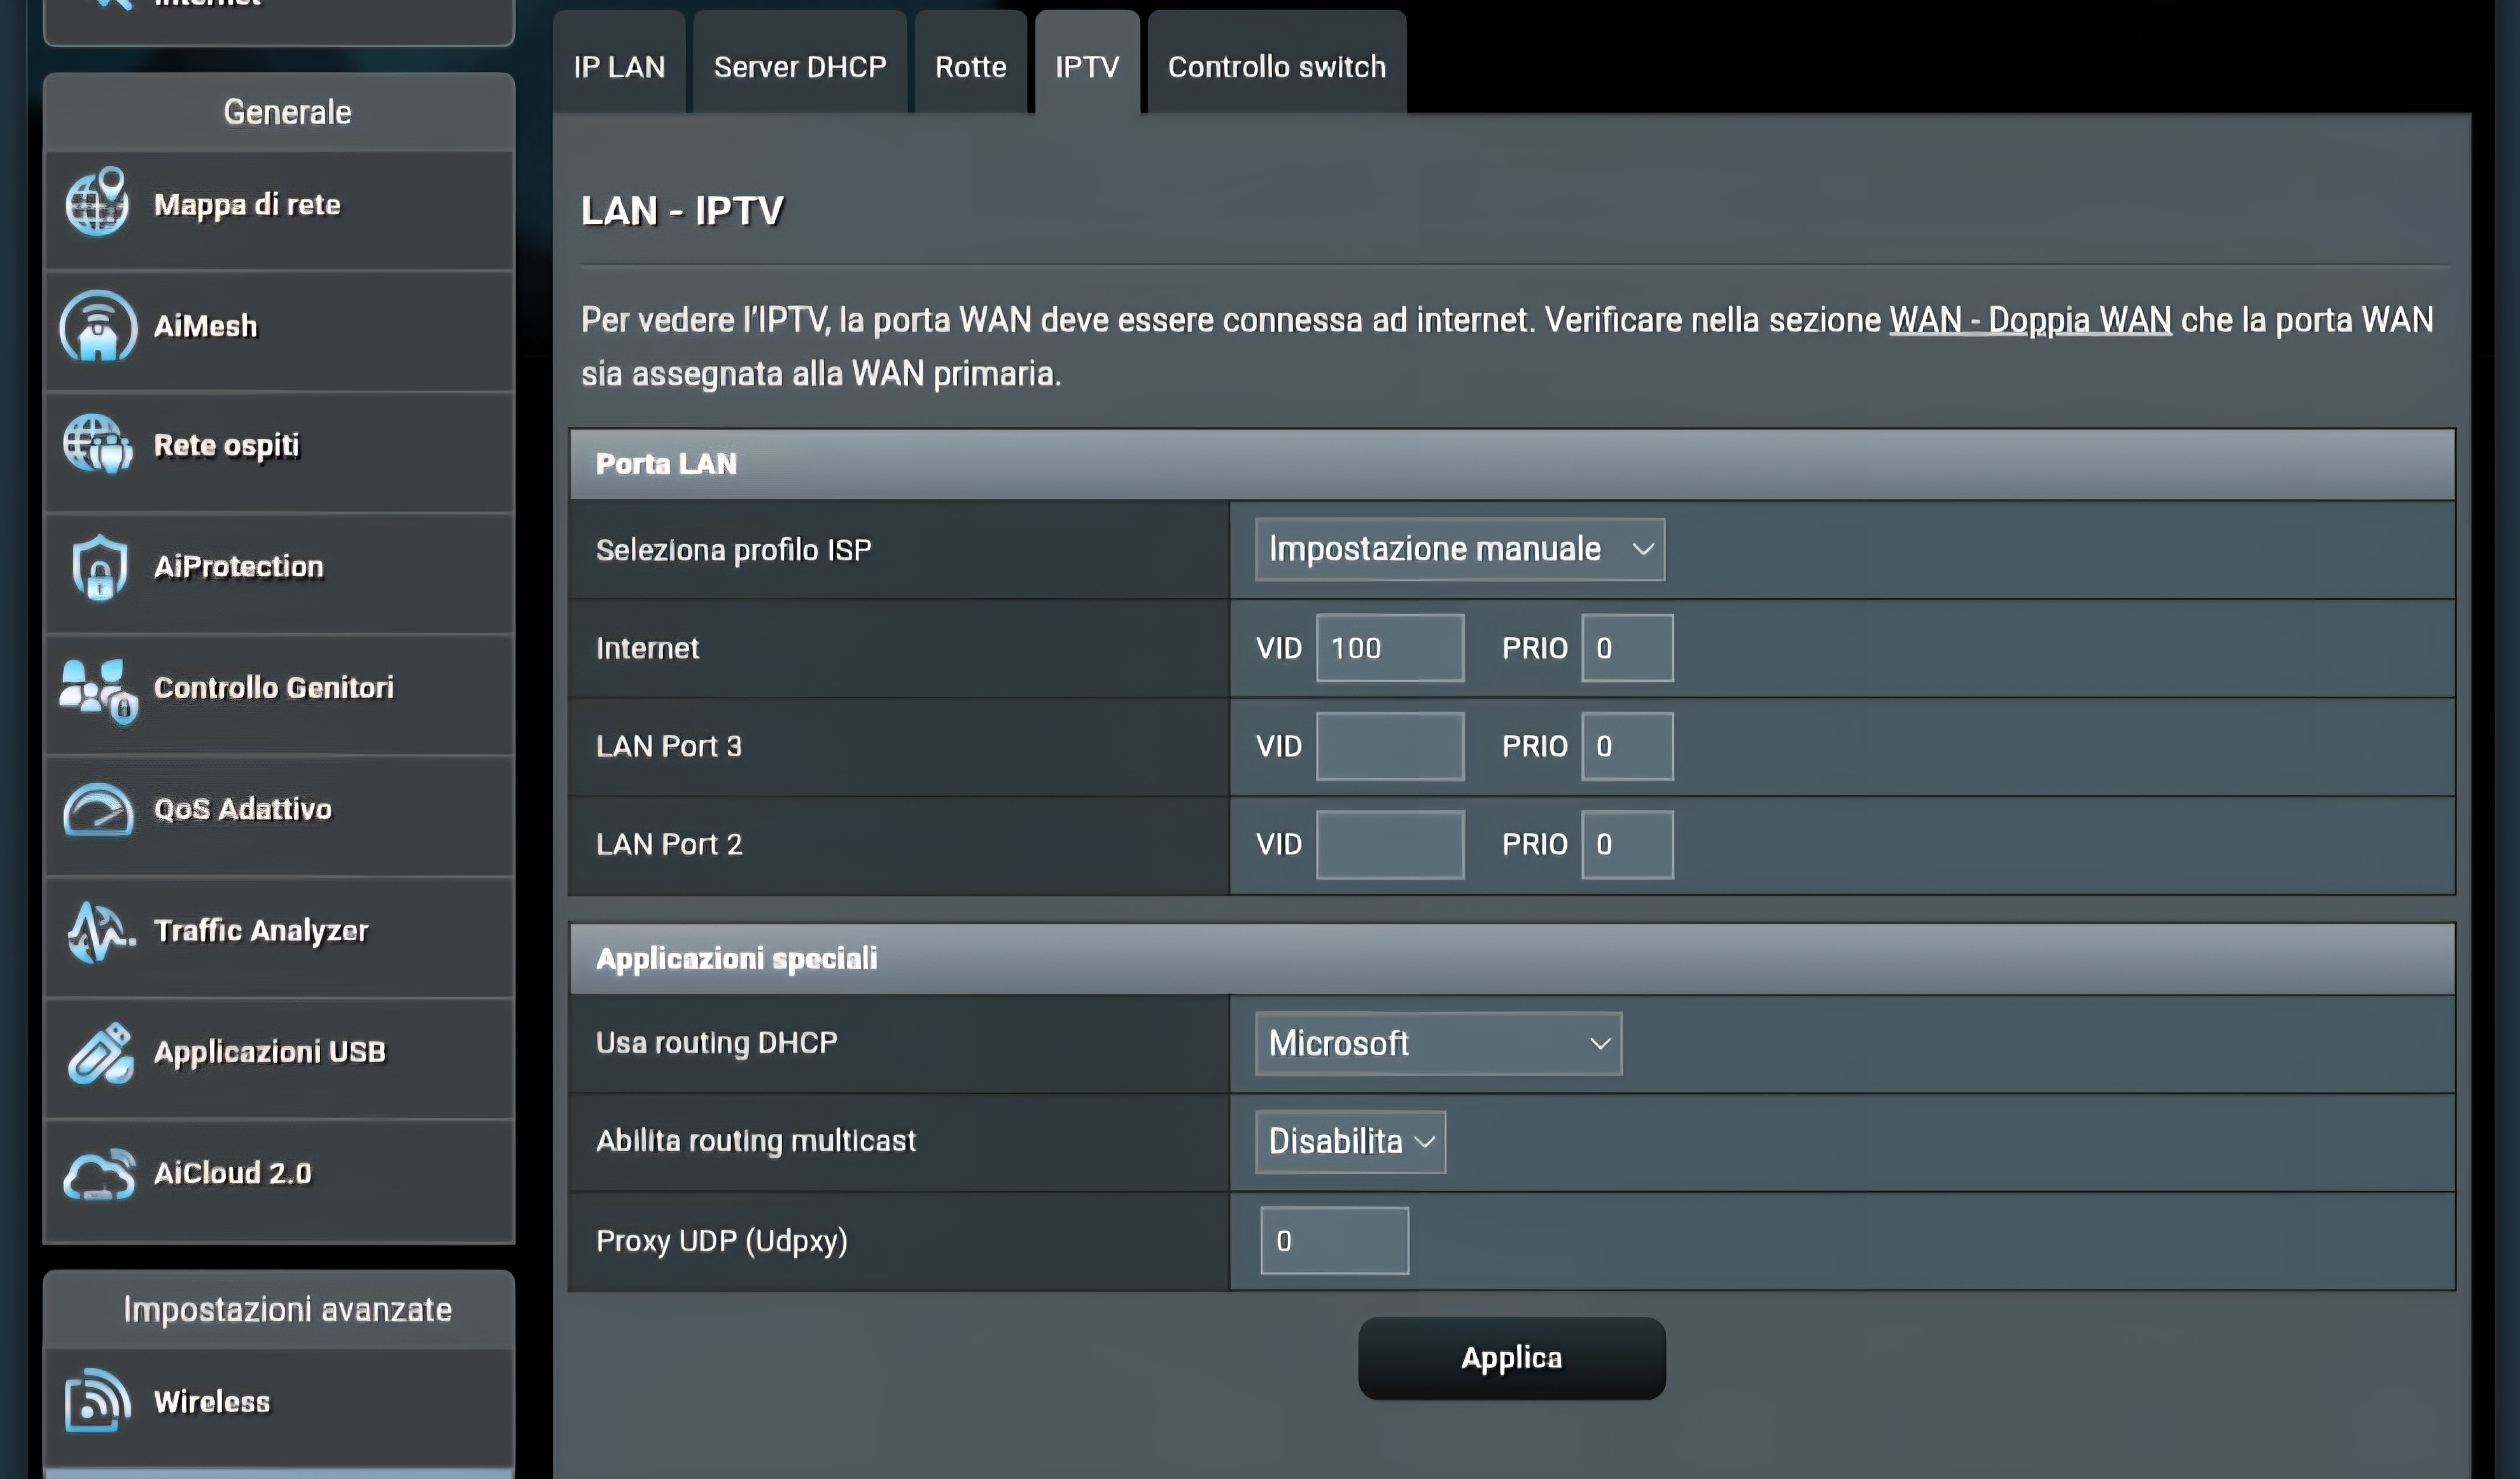Open the Controllo switch tab
Image resolution: width=2520 pixels, height=1479 pixels.
(1276, 67)
